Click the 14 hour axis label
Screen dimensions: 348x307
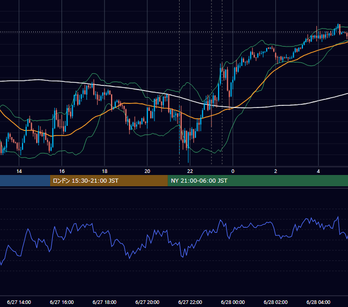click(19, 171)
